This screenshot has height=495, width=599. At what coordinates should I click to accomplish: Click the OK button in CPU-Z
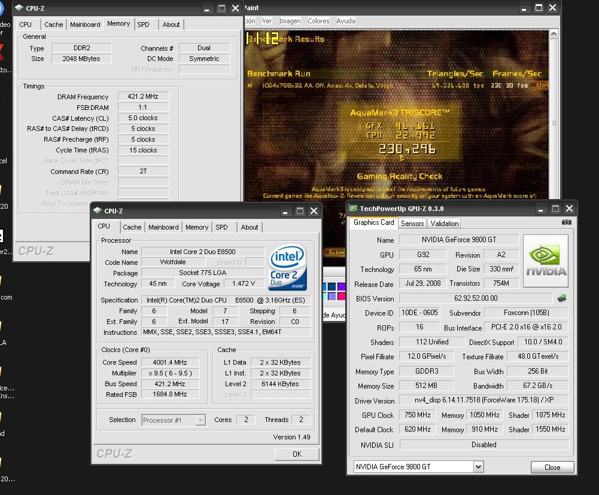pos(297,454)
